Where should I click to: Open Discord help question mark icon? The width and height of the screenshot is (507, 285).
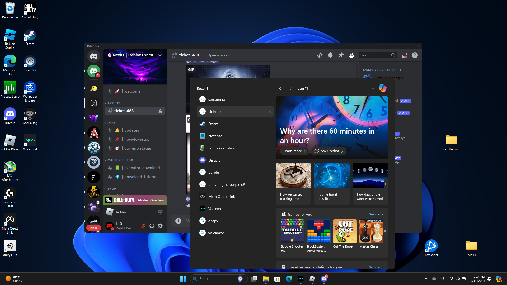(415, 55)
